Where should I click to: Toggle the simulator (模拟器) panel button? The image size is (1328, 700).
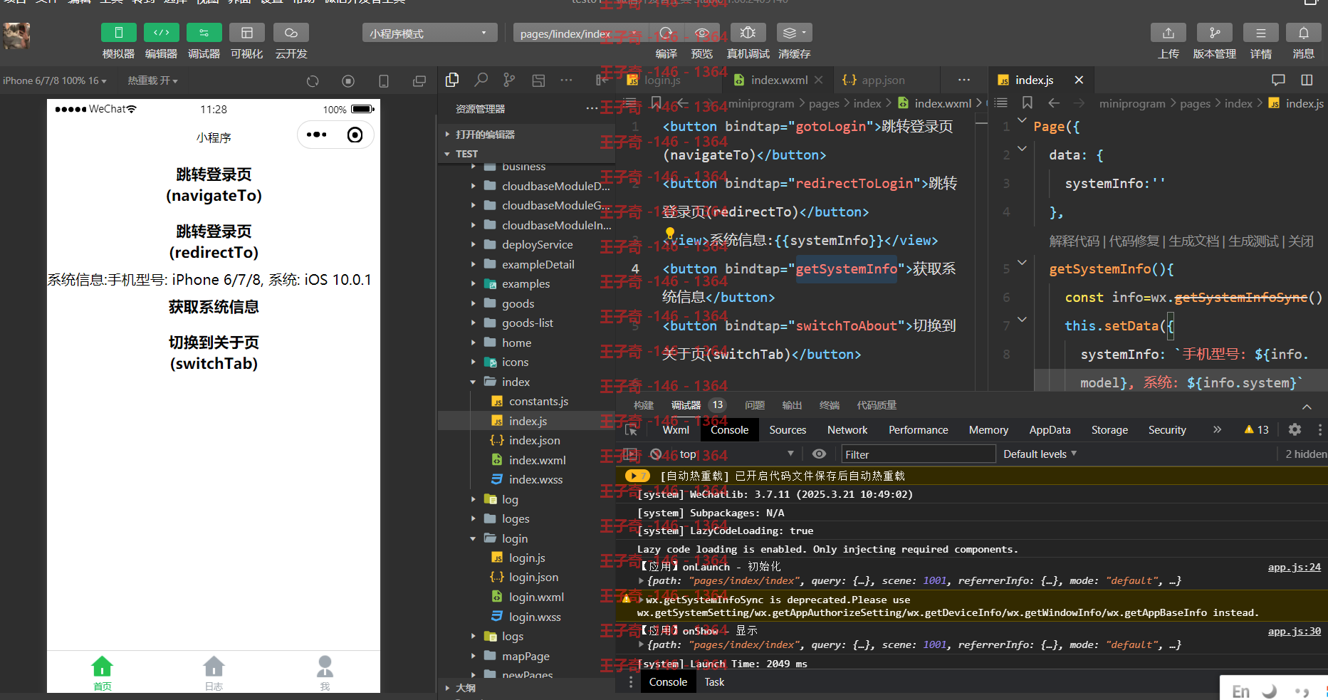tap(118, 33)
